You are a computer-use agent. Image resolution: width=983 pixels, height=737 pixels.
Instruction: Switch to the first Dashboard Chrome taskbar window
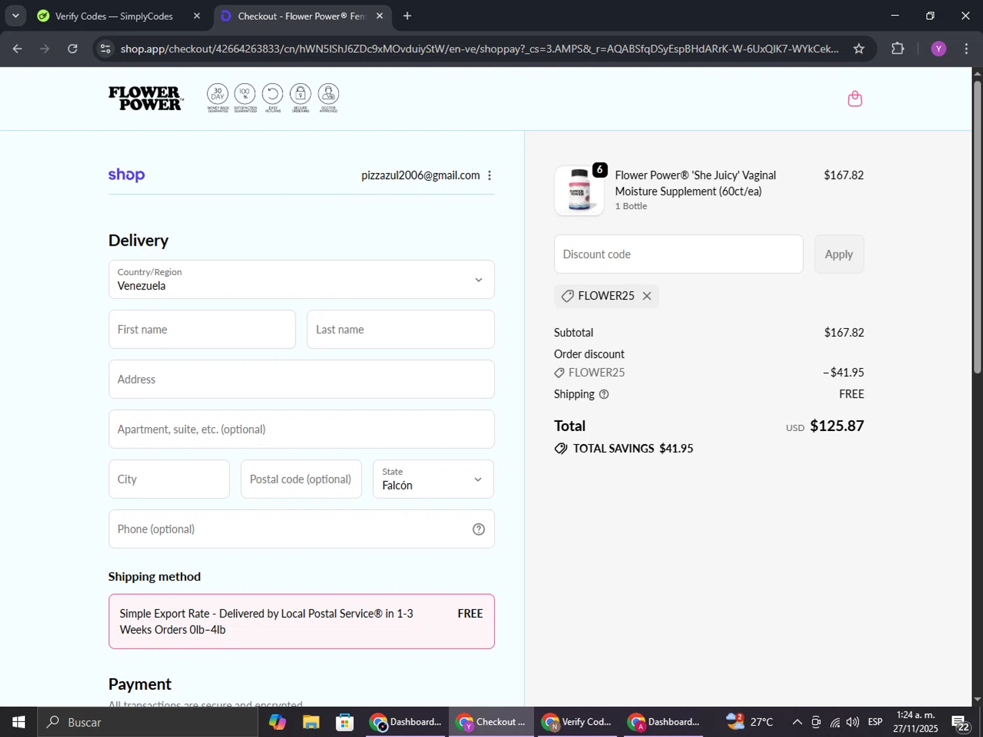point(406,722)
